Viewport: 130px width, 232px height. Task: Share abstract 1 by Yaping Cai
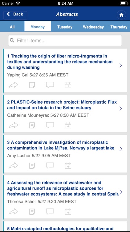click(x=13, y=85)
